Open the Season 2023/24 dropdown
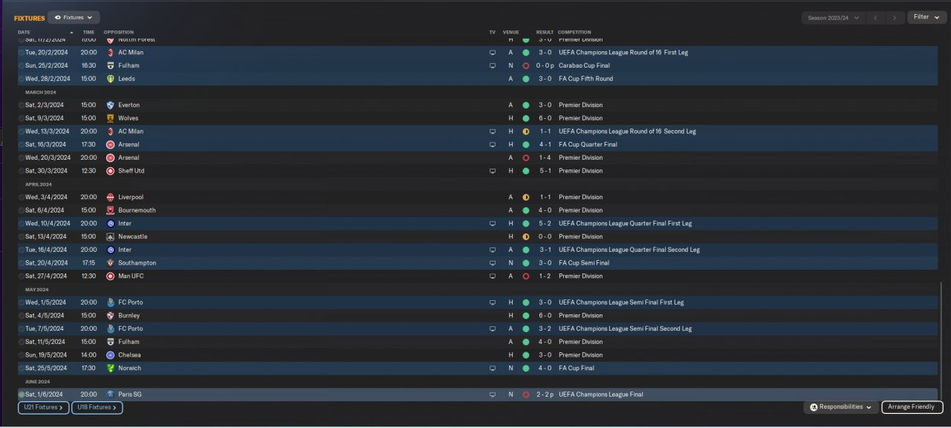951x428 pixels. click(x=834, y=17)
